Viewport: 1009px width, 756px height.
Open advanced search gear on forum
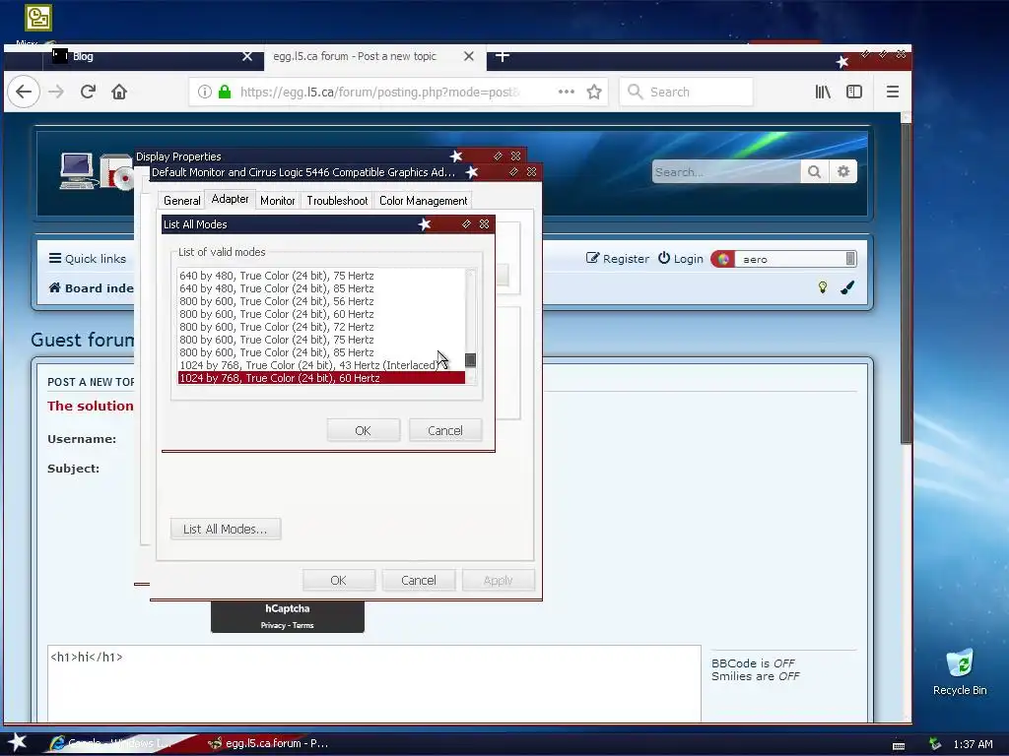[843, 171]
